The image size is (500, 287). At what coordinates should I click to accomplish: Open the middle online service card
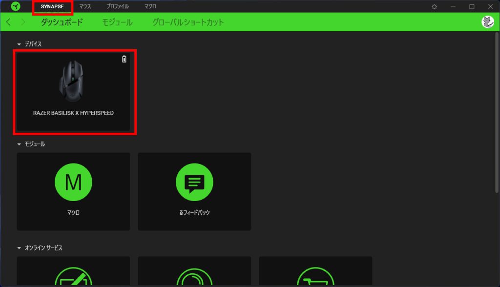click(194, 271)
